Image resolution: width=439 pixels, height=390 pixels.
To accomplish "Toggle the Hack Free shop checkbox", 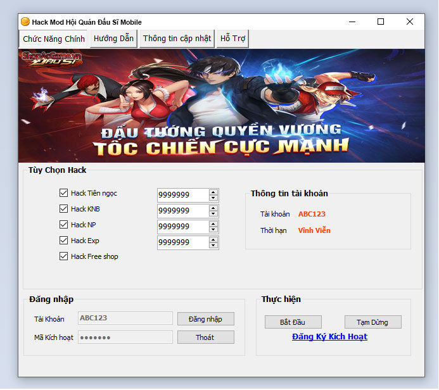I will [x=63, y=256].
